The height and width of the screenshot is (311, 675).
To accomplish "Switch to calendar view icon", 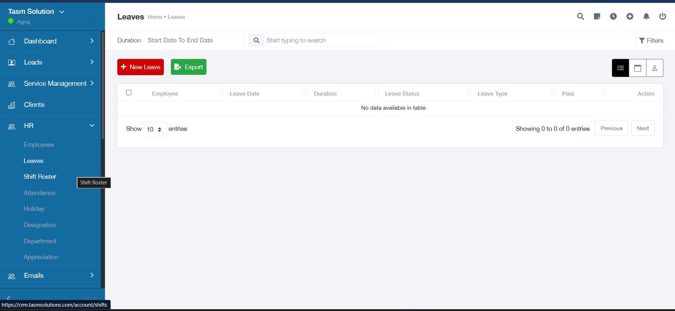I will 637,68.
